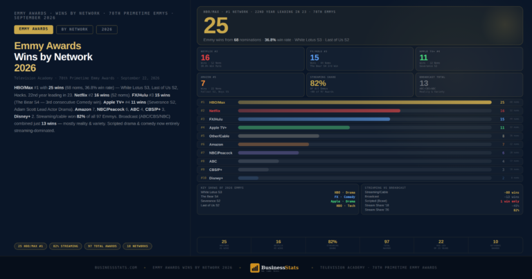Click the Television Academy footer text
Image resolution: width=532 pixels, height=279 pixels.
378,268
